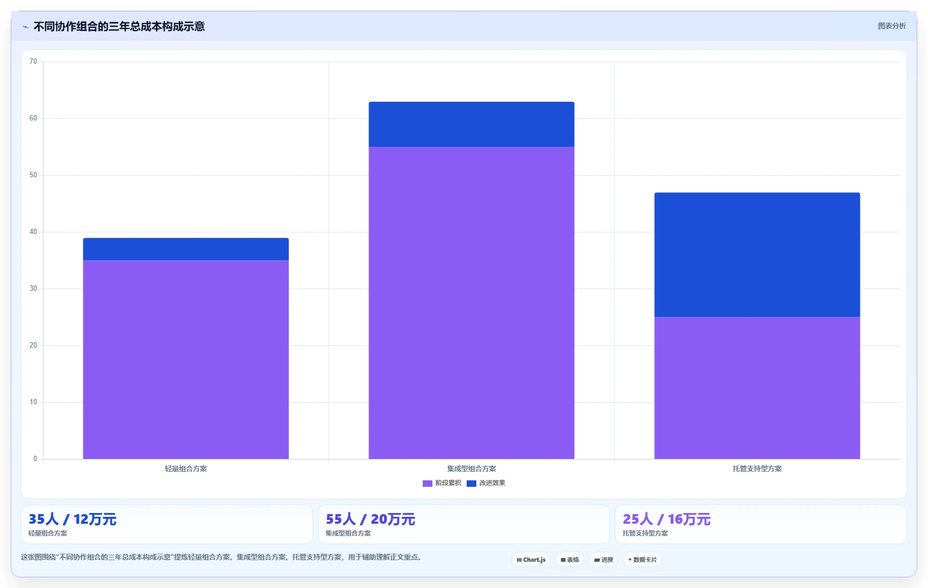Click the 25人 / 16万元 card value

pos(667,519)
